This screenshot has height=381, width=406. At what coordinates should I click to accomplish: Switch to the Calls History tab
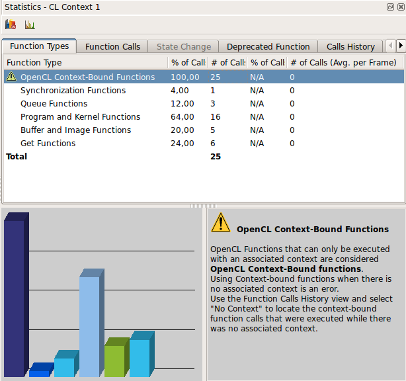(x=350, y=46)
